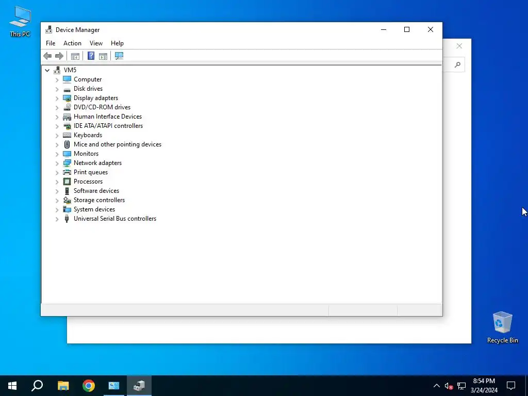Click search magnifier in background window
528x396 pixels.
(457, 64)
